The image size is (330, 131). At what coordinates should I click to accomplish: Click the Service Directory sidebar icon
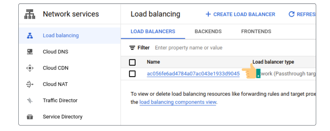point(30,117)
